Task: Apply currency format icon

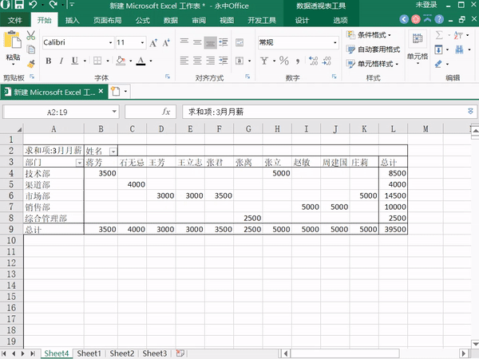Action: click(x=264, y=61)
